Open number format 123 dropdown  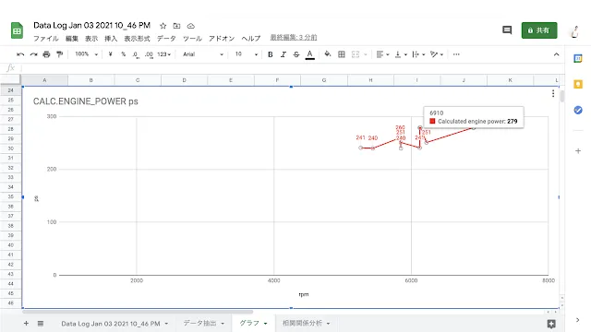(x=164, y=54)
